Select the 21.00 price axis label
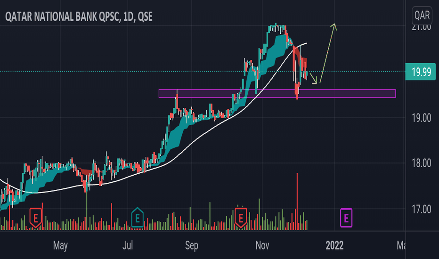This screenshot has width=439, height=259. pyautogui.click(x=422, y=27)
